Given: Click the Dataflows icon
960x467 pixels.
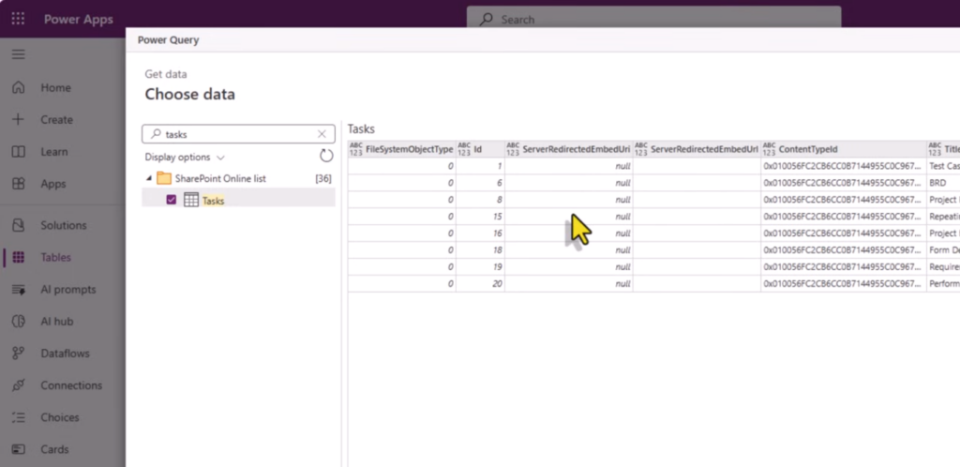Looking at the screenshot, I should click(x=19, y=354).
